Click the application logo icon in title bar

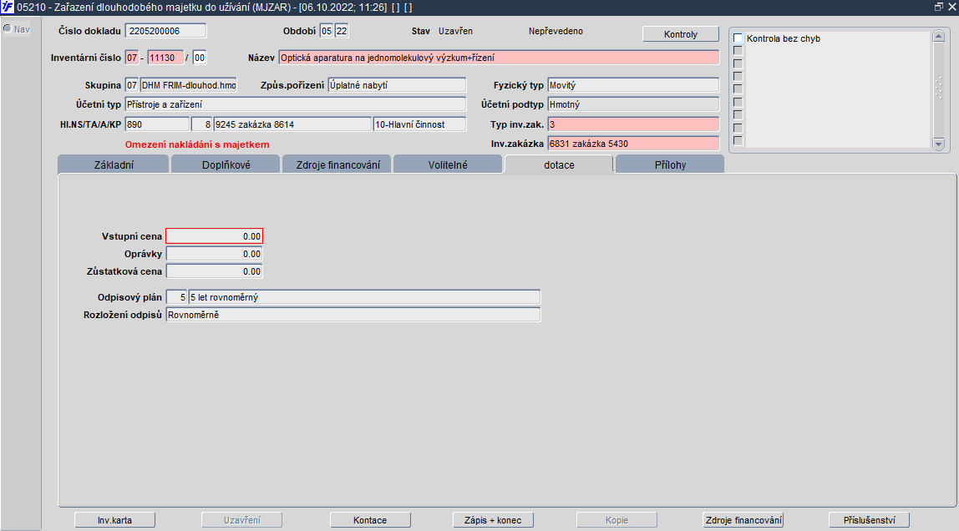[x=7, y=7]
